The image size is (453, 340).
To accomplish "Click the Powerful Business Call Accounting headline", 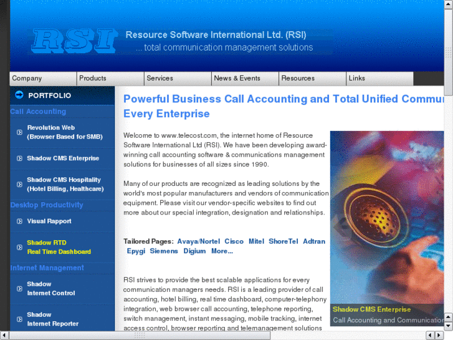I will tap(284, 106).
